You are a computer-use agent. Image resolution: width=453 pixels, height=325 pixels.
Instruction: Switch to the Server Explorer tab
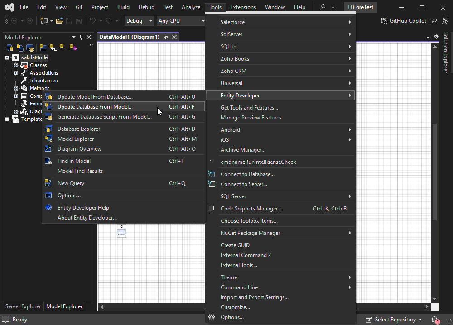23,306
